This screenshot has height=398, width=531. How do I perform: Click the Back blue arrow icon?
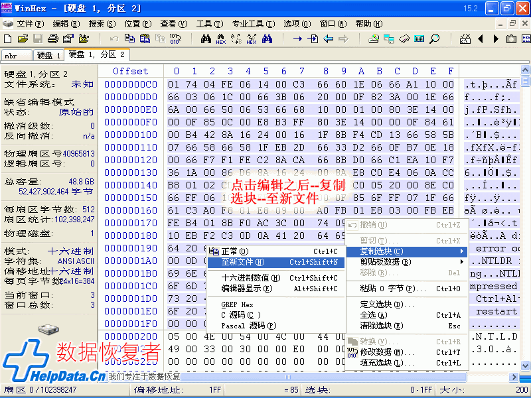point(328,39)
